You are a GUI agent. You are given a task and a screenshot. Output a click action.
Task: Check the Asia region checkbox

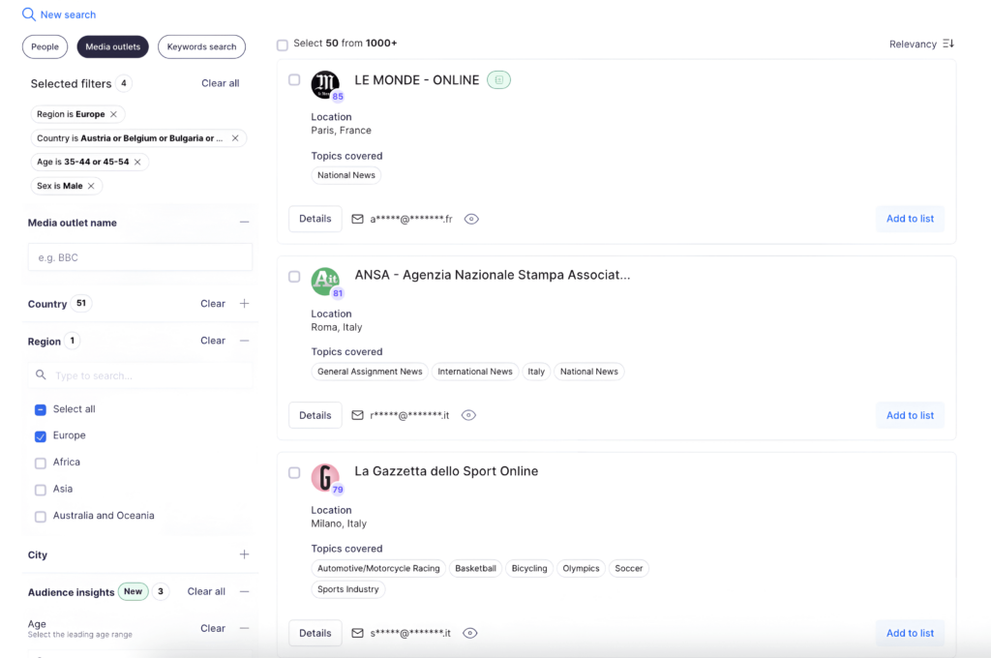click(41, 490)
